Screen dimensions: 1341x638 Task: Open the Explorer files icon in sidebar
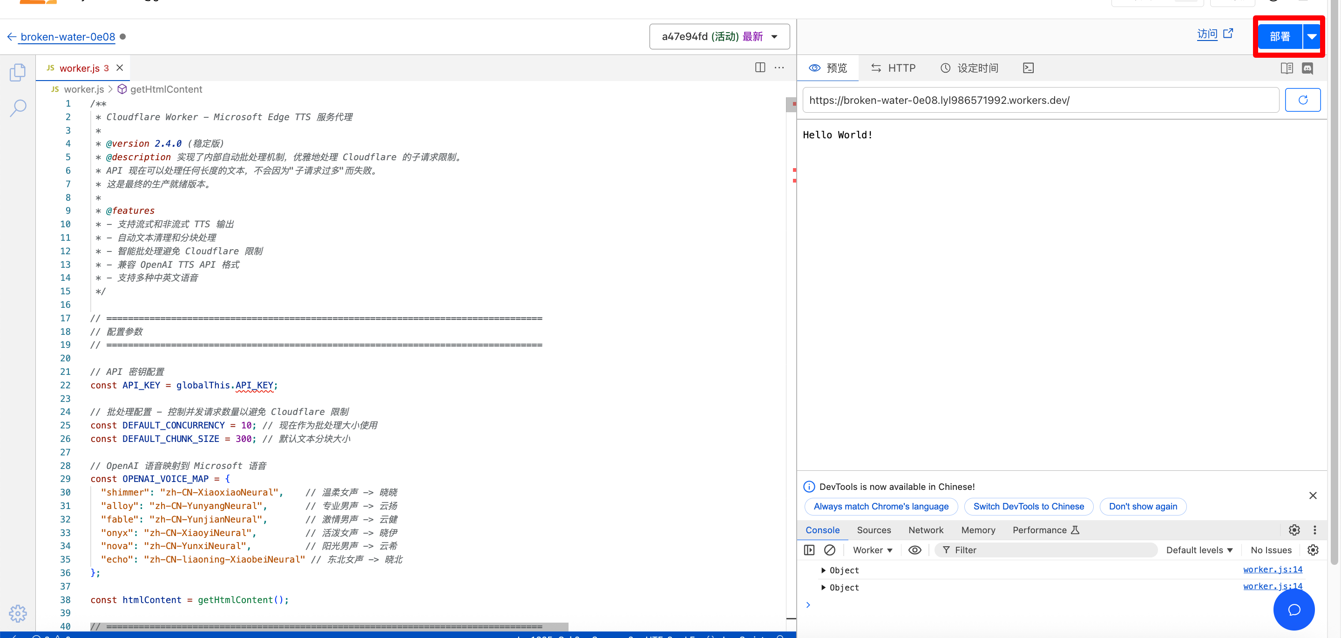(18, 72)
